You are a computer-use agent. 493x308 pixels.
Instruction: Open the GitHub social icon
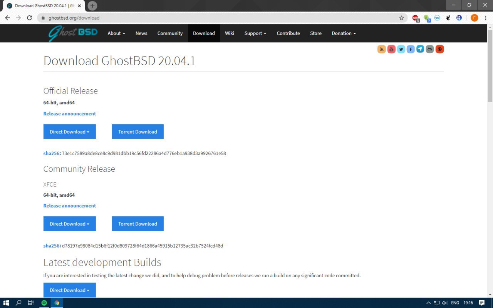tap(430, 49)
